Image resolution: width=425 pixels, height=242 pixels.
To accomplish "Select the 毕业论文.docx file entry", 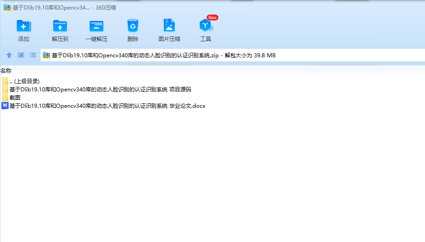I will pyautogui.click(x=104, y=106).
